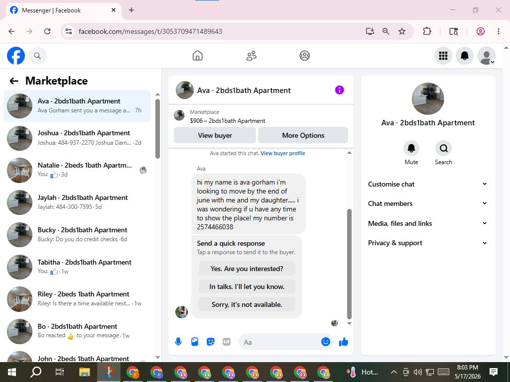510x382 pixels.
Task: Send quick response 'In talks. I'll let you know.'
Action: 247,286
